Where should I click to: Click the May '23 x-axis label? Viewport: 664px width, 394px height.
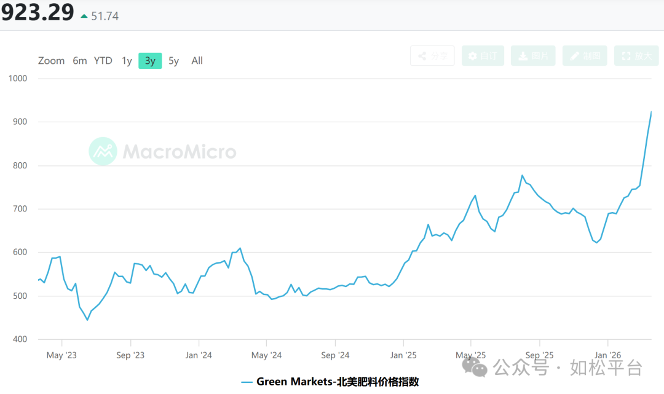[x=62, y=355]
